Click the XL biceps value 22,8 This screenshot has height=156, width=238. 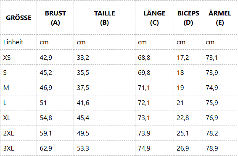[183, 118]
